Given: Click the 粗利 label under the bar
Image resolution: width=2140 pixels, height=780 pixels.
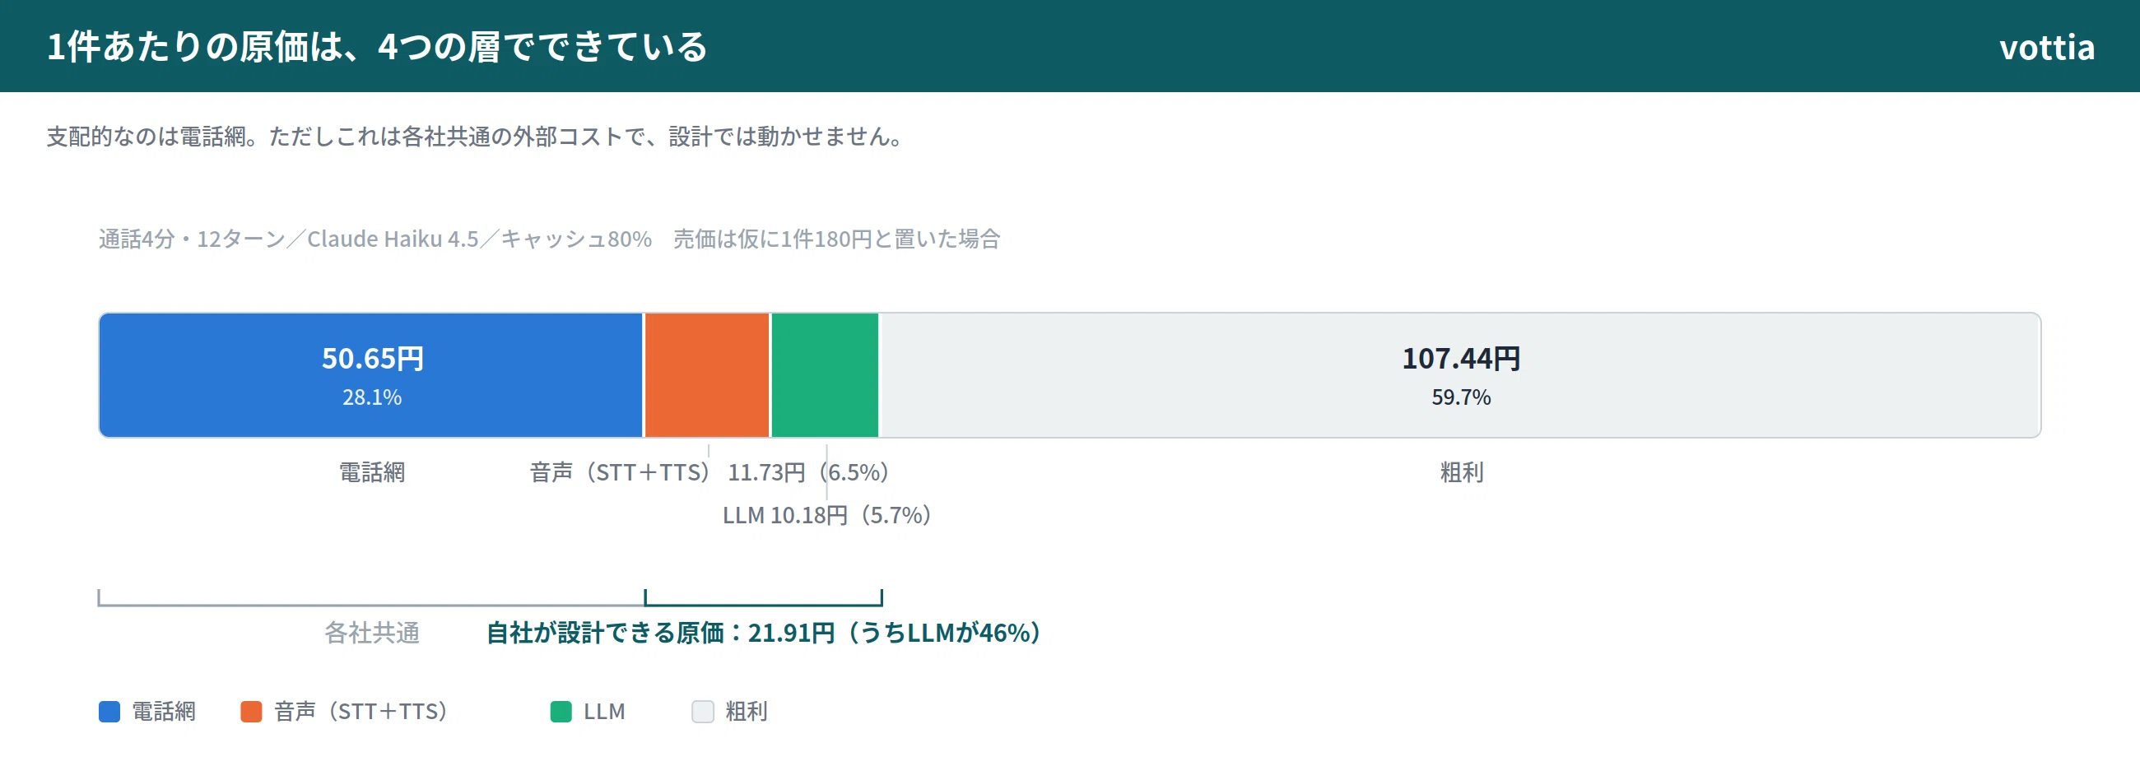Looking at the screenshot, I should [x=1461, y=472].
